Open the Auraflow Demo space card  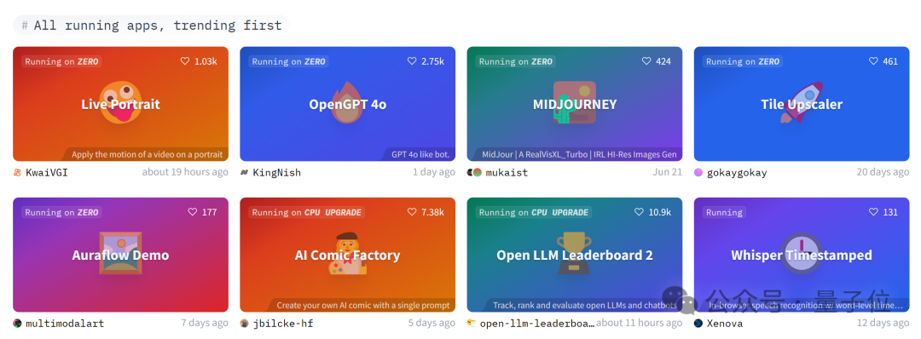(x=120, y=255)
